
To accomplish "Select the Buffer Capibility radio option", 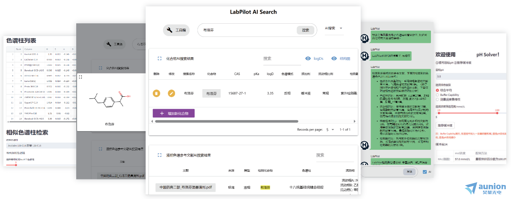I will pyautogui.click(x=437, y=95).
